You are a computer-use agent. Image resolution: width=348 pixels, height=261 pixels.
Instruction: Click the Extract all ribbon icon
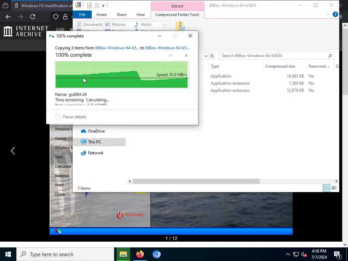180,26
